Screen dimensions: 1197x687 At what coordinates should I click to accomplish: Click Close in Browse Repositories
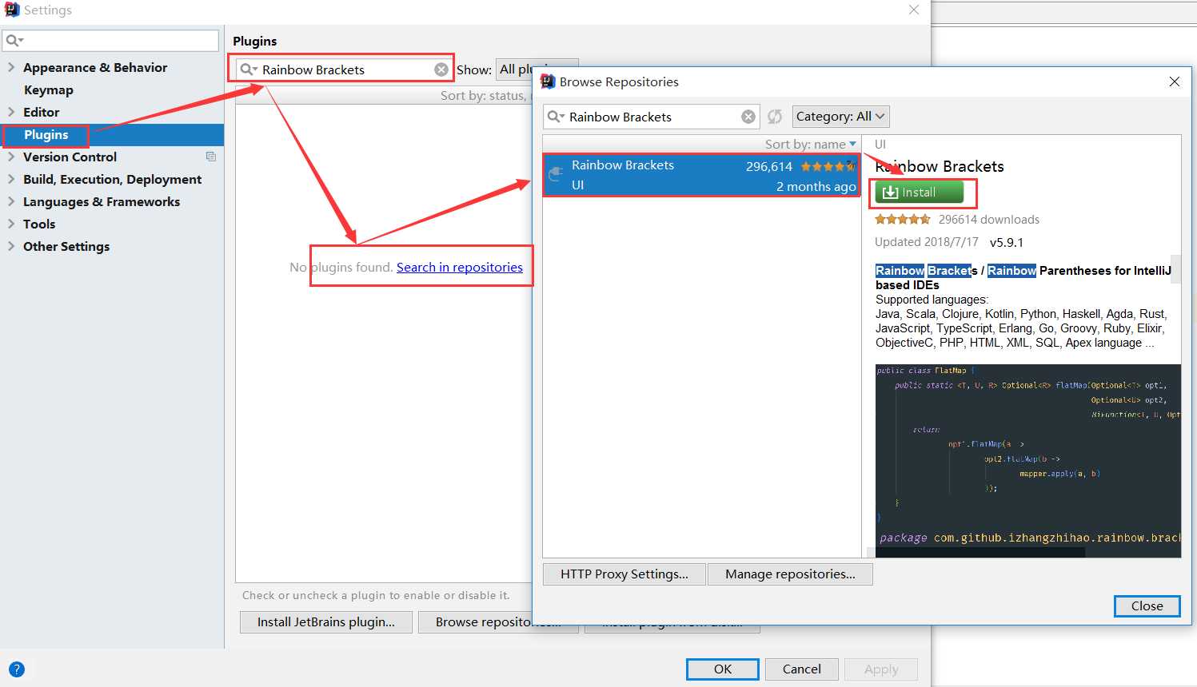coord(1147,606)
